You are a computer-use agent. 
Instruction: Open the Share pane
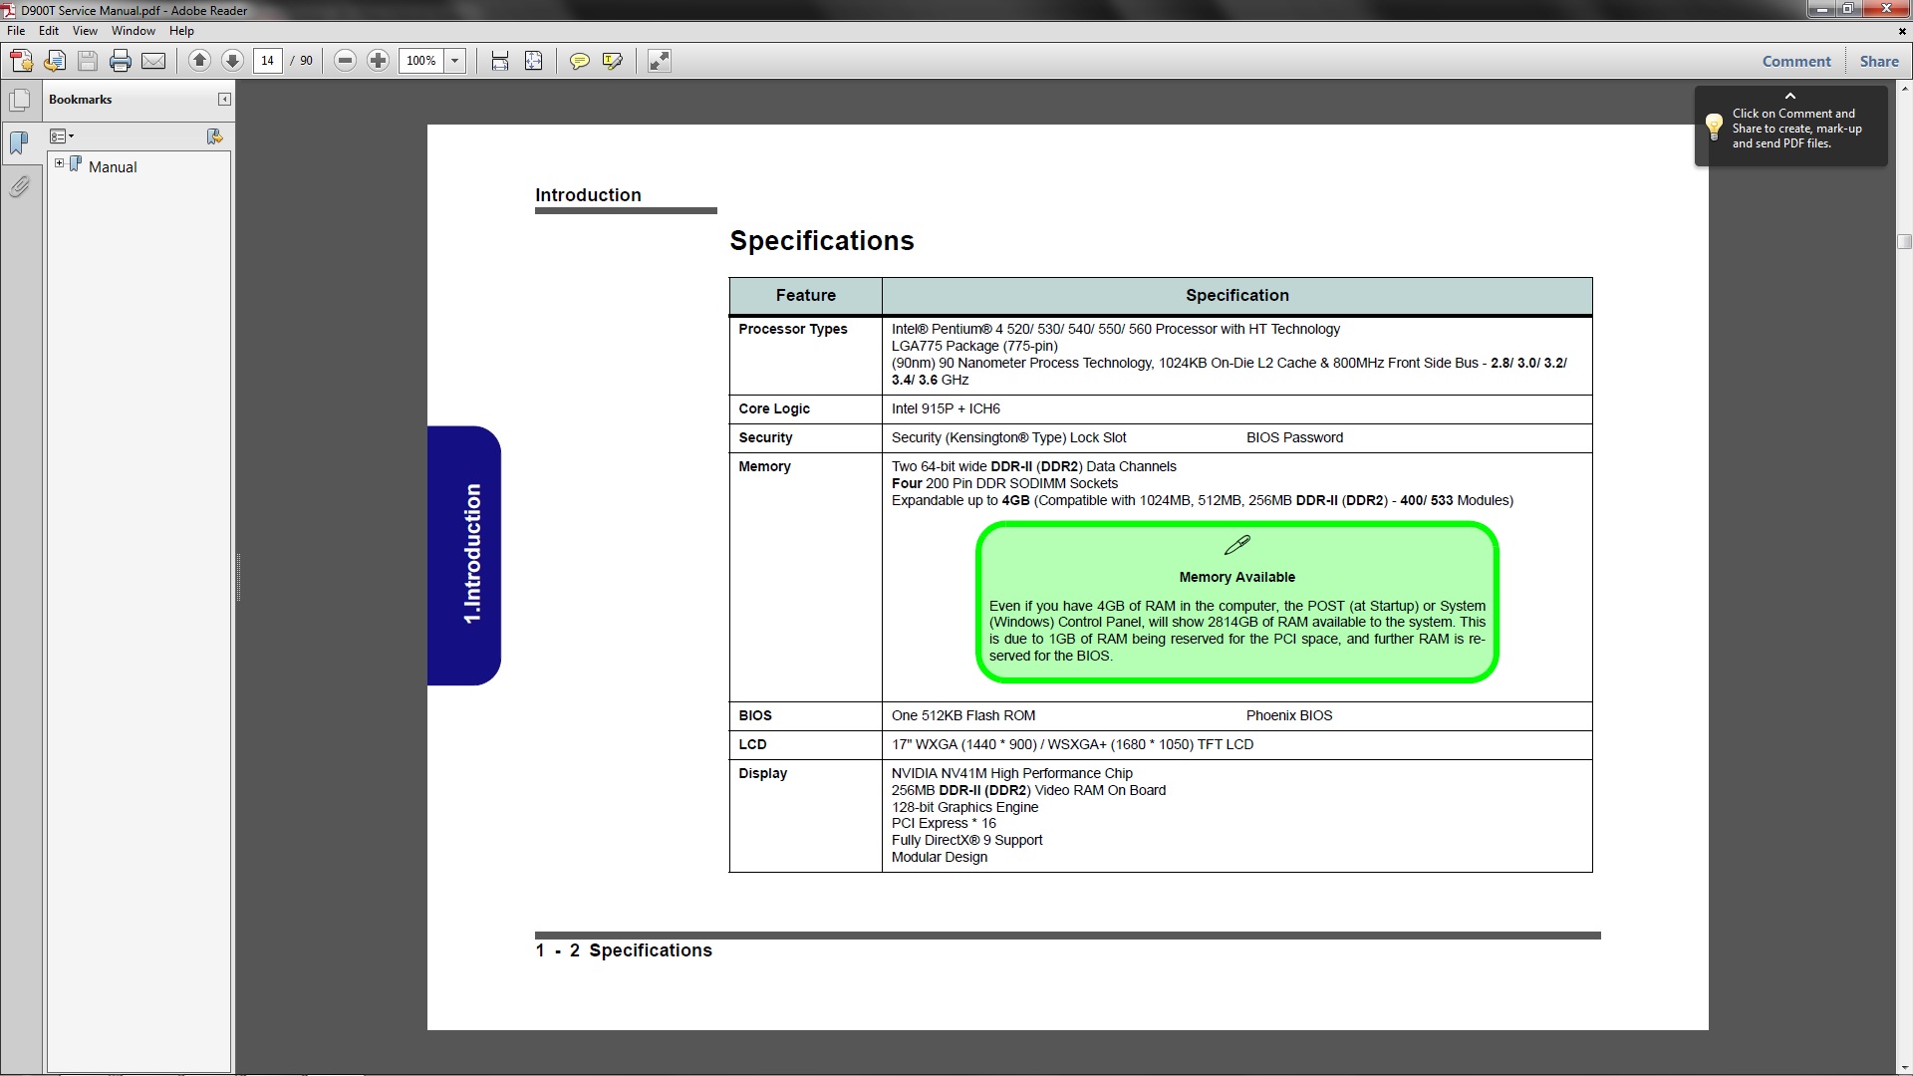click(1879, 61)
